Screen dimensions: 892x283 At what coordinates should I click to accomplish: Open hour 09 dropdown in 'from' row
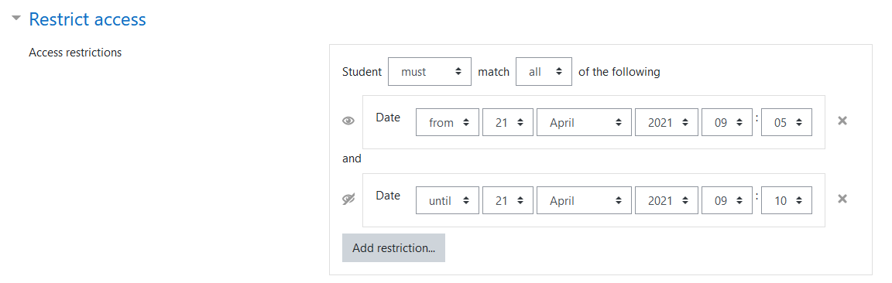point(727,122)
